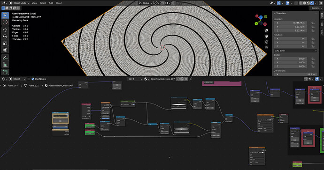Select the Add Cube tool
The width and height of the screenshot is (324, 170).
(5, 72)
